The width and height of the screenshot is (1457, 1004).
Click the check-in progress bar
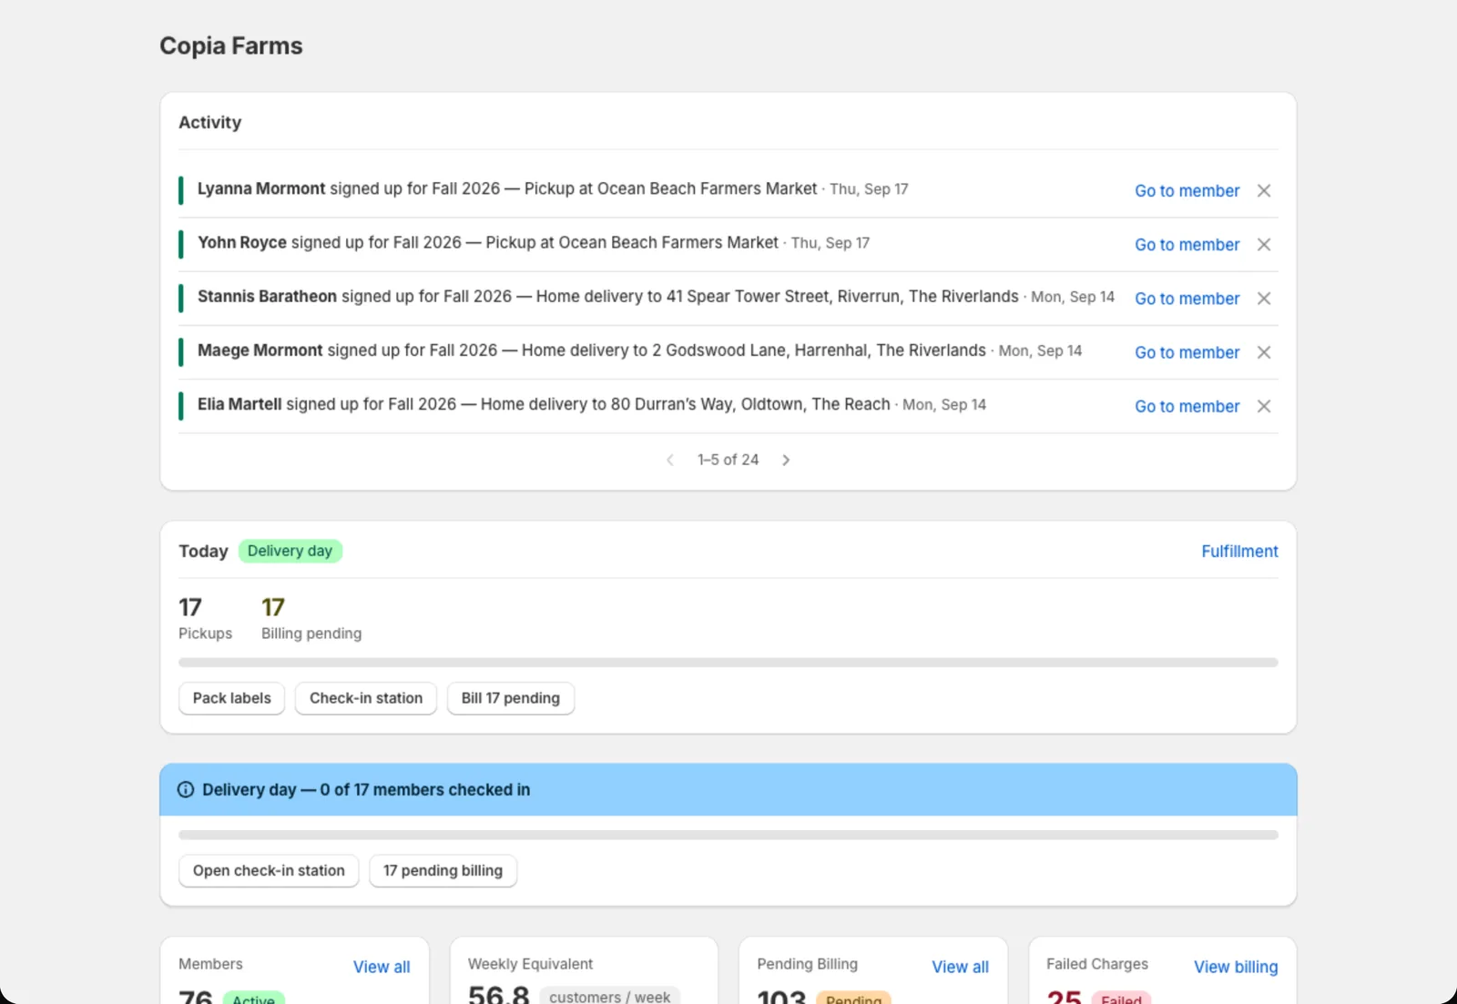coord(728,835)
